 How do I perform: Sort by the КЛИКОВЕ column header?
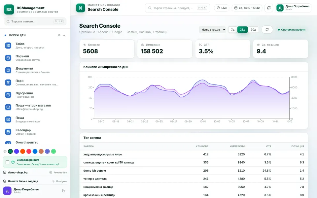(202, 146)
